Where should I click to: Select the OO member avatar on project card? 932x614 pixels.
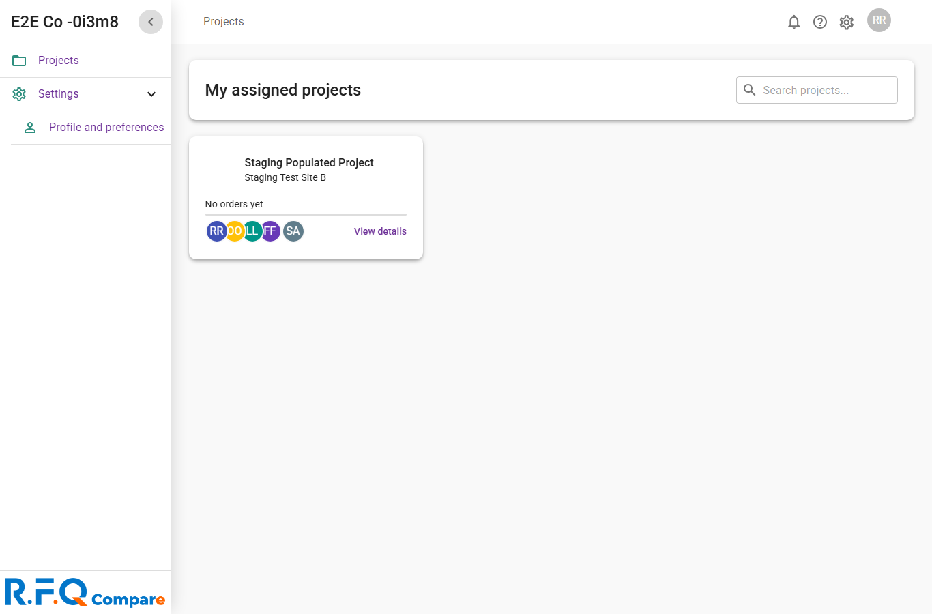click(235, 231)
